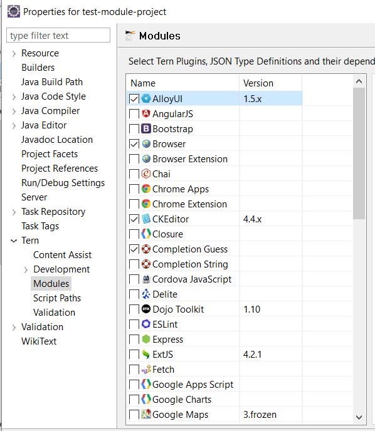
Task: Select the Server properties entry
Action: 34,197
